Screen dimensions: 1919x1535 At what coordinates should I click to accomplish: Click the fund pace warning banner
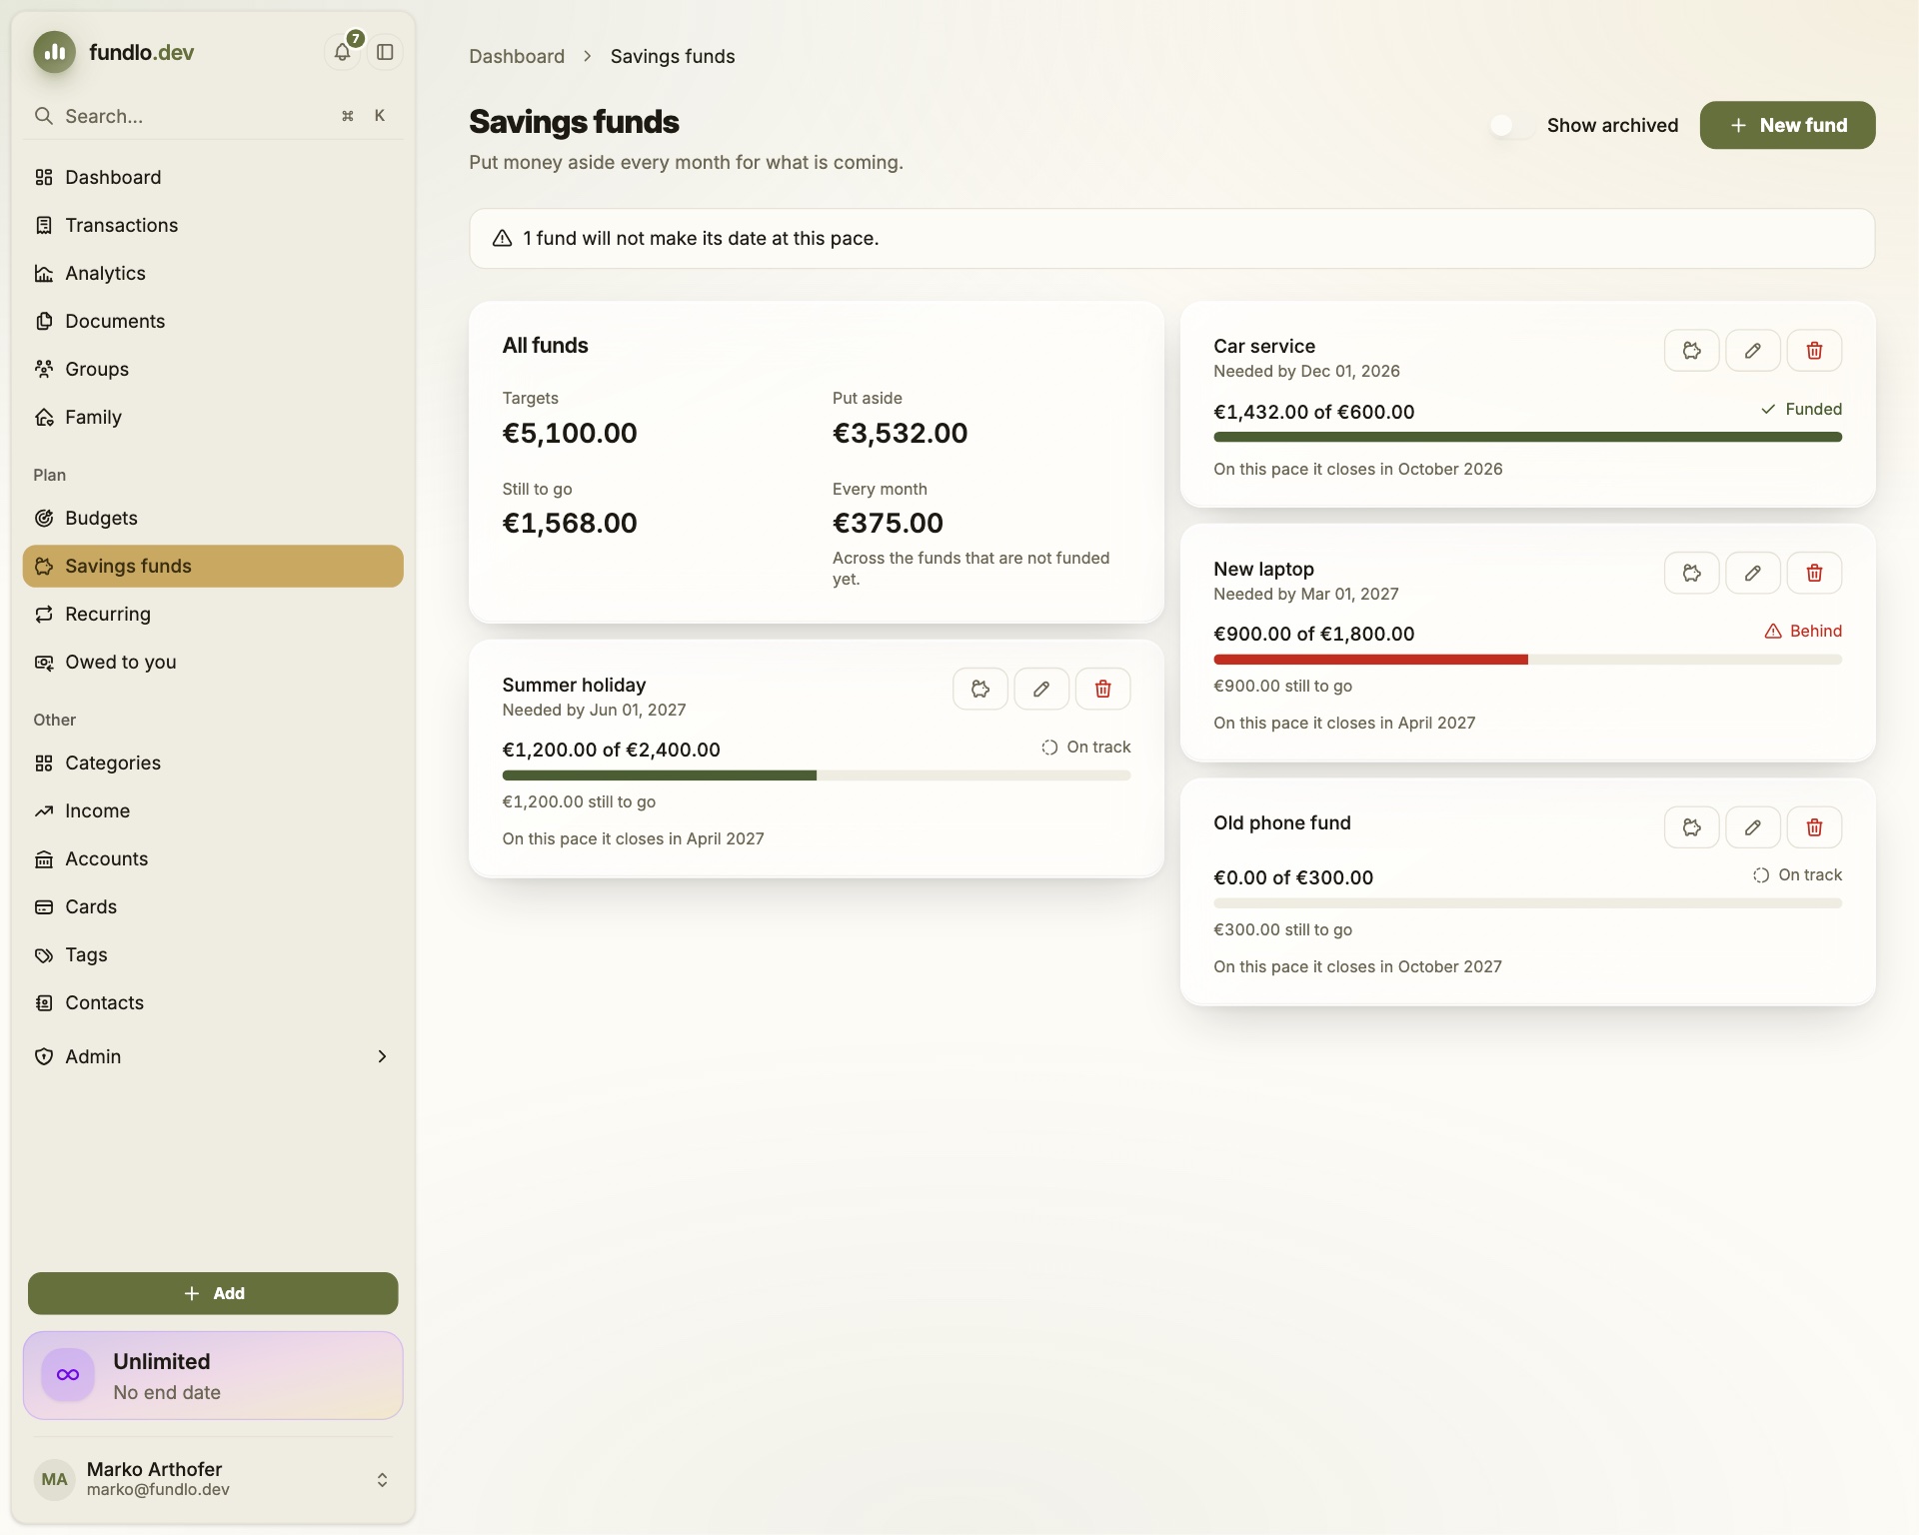(1171, 239)
